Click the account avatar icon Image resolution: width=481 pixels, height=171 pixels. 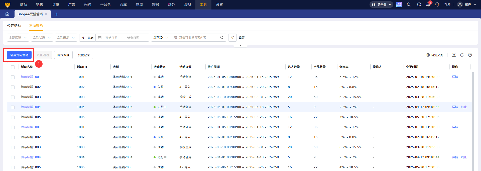pos(460,5)
